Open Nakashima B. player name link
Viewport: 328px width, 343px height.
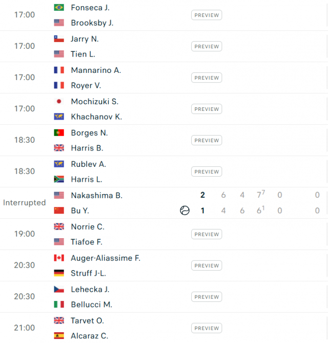coord(97,195)
